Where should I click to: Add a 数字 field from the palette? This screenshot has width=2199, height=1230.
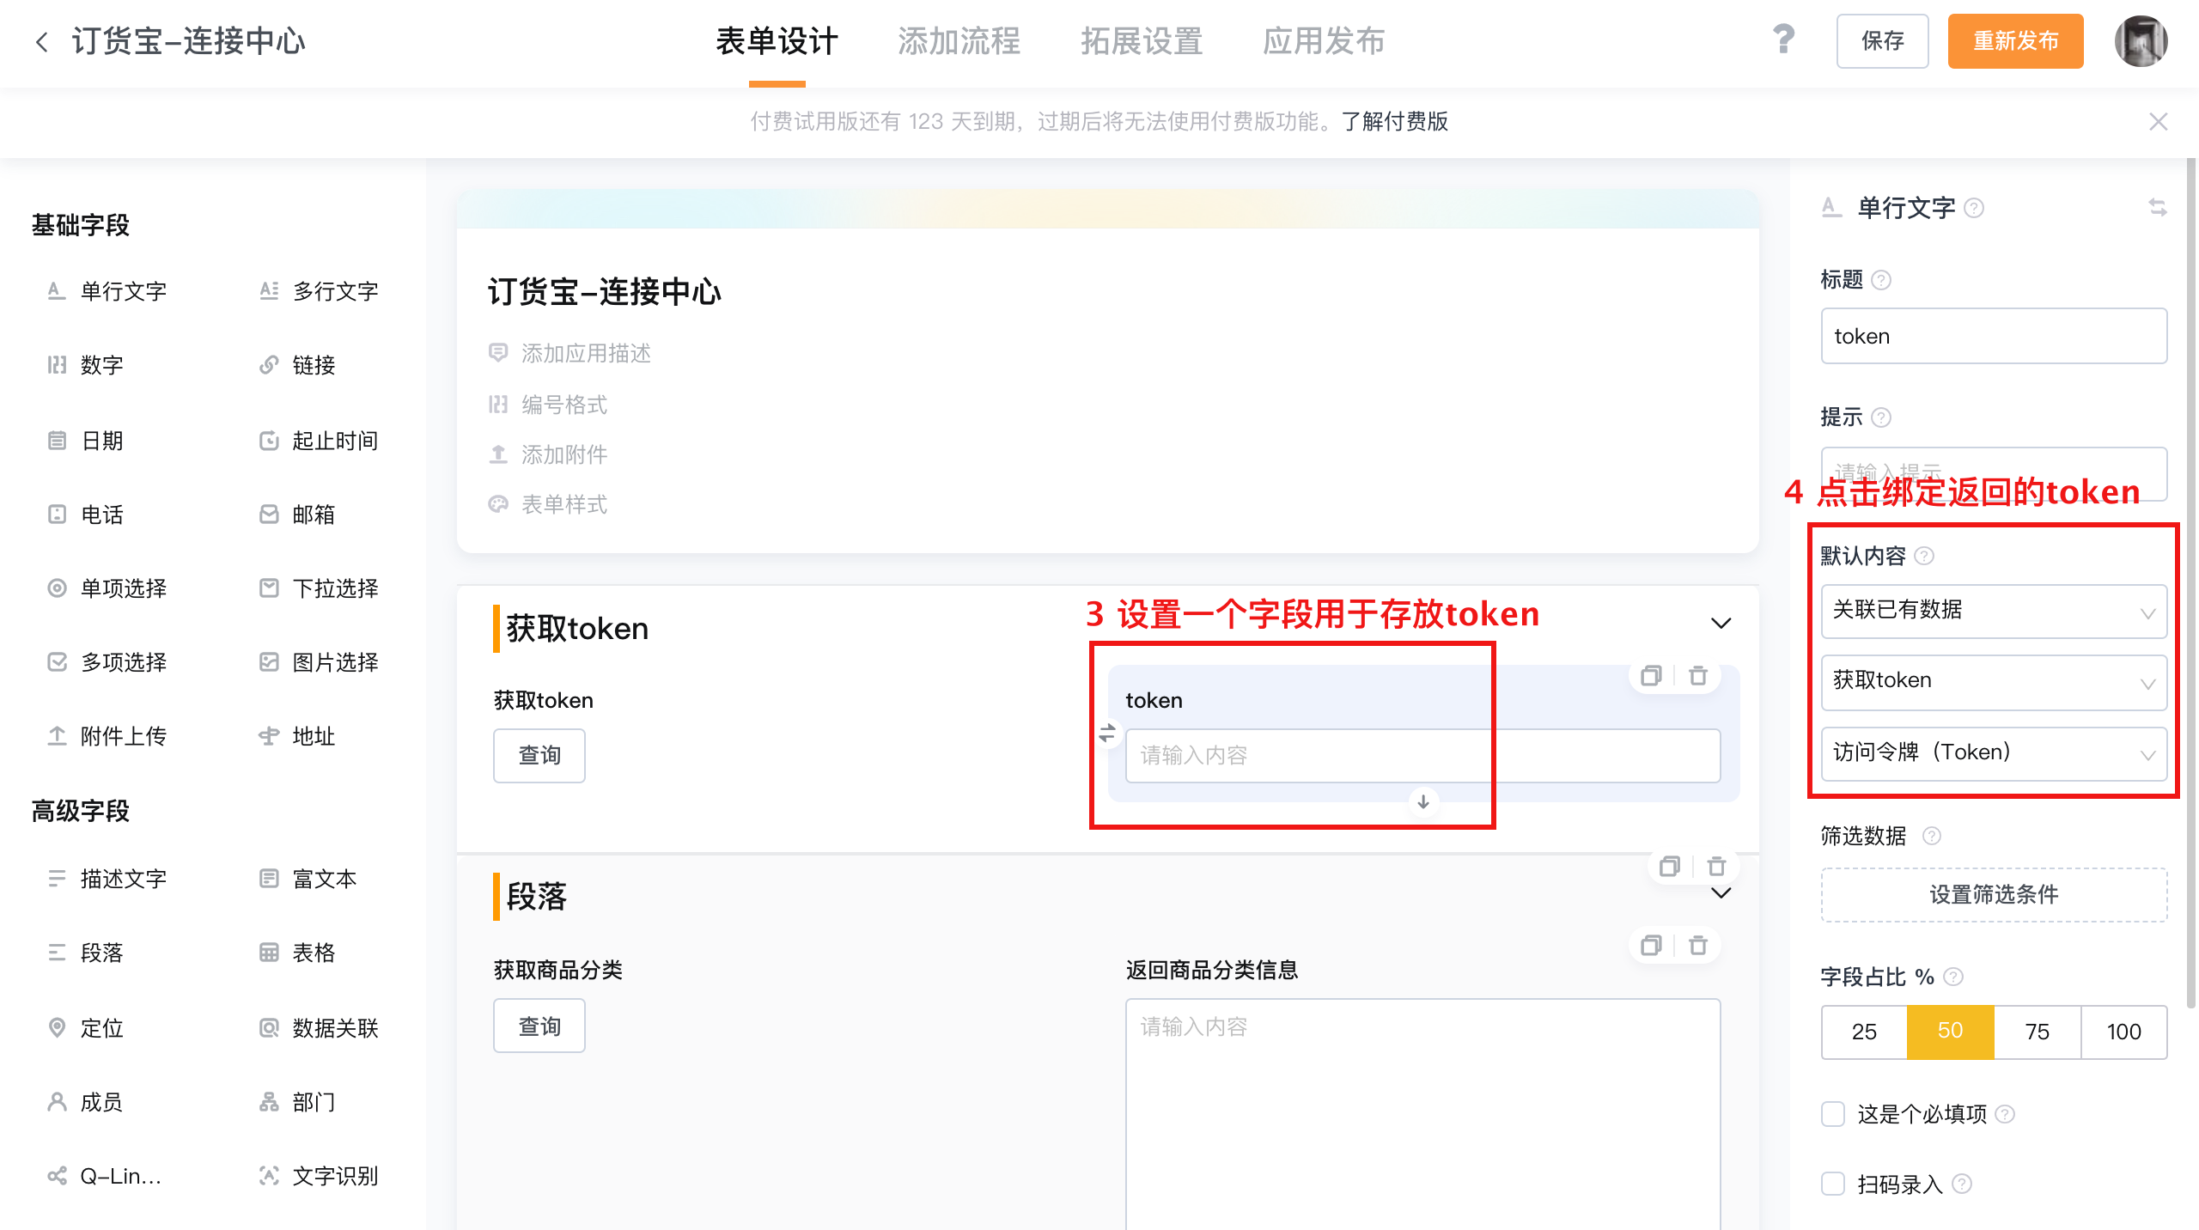[86, 365]
